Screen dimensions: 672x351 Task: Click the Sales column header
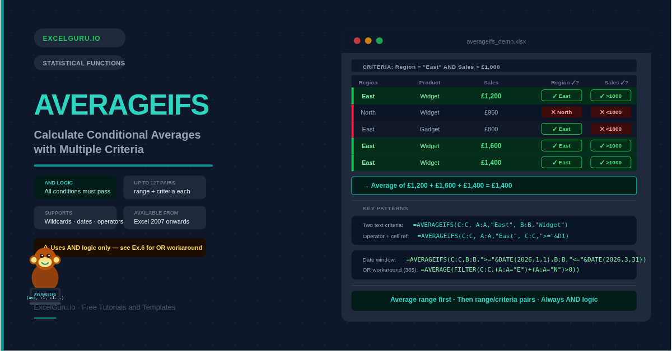491,83
